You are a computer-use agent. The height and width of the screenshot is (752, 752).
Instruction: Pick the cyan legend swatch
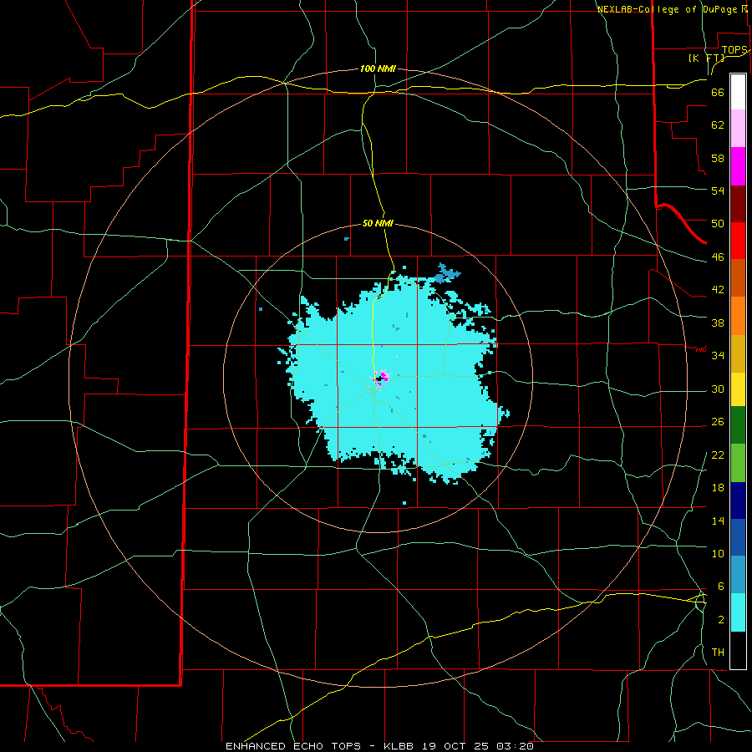pos(738,612)
